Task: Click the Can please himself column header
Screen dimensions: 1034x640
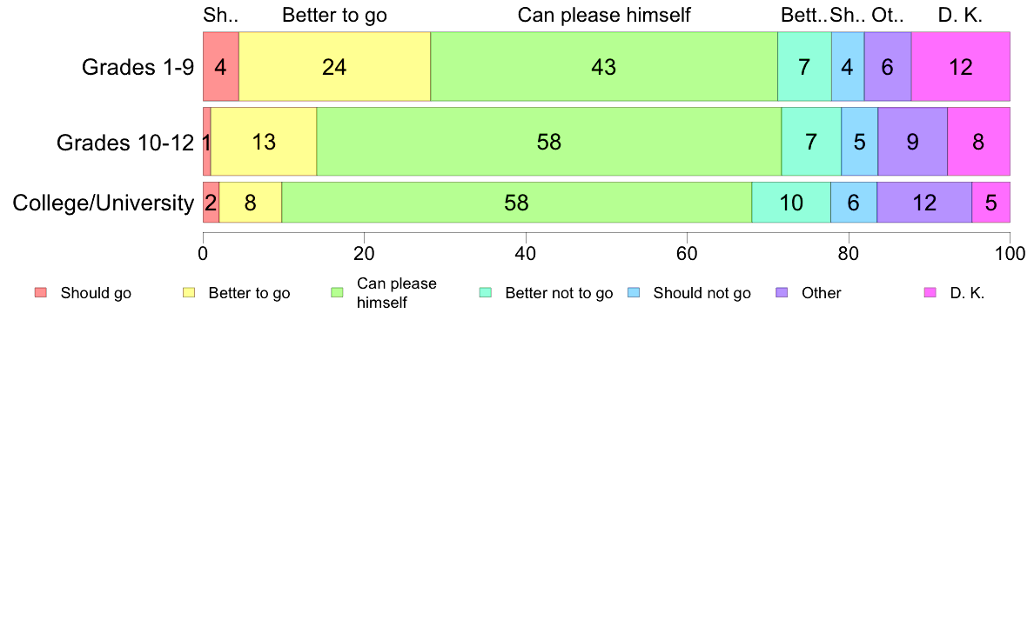Action: [604, 15]
